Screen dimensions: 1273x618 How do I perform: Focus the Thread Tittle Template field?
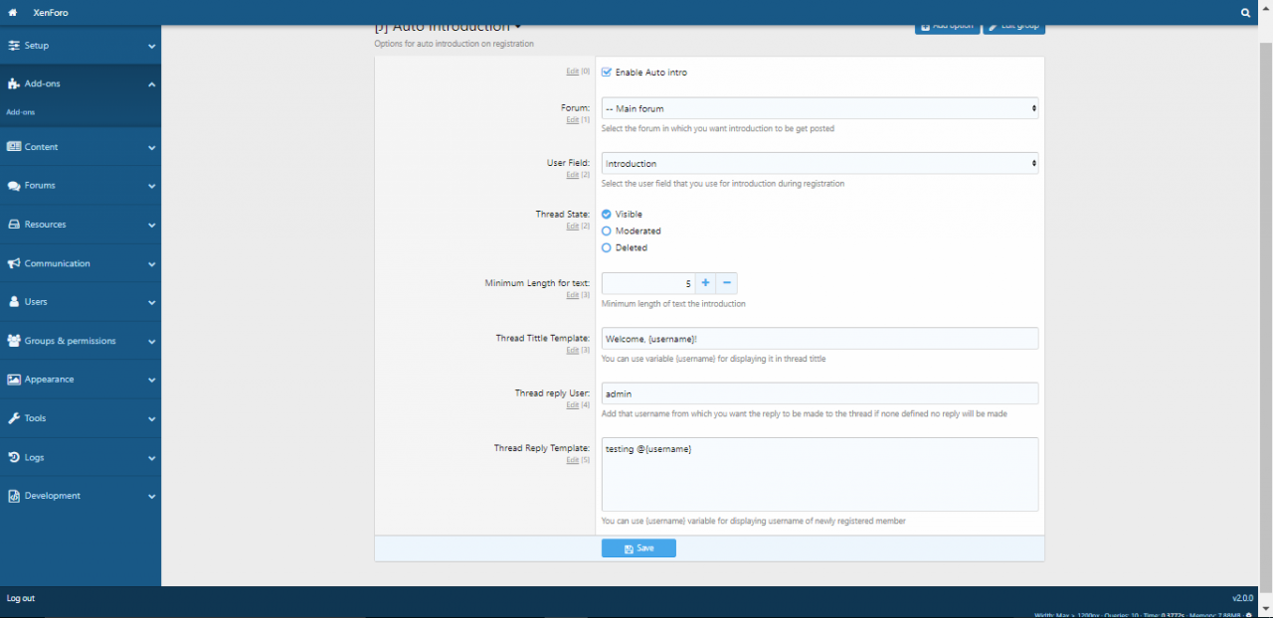pos(820,339)
